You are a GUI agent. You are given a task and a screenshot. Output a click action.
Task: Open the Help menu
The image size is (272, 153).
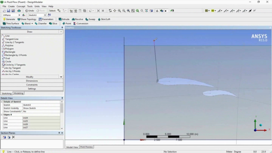click(x=51, y=6)
